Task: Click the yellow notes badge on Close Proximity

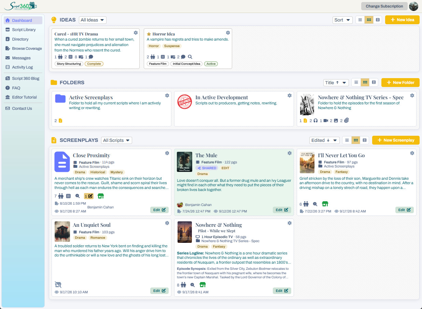Action: click(x=88, y=196)
